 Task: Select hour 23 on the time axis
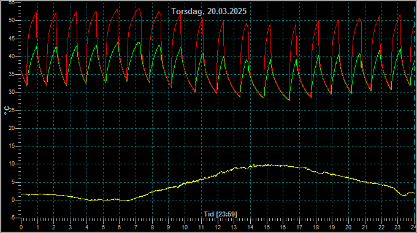[397, 227]
